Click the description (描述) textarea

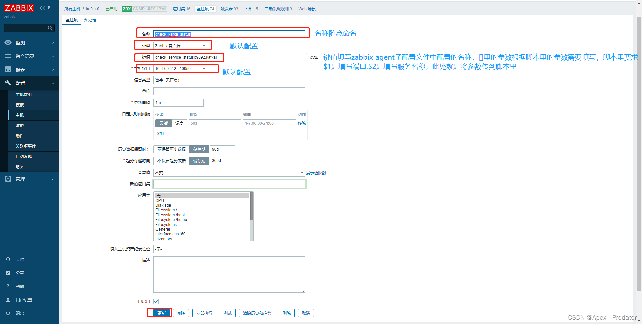coord(229,275)
